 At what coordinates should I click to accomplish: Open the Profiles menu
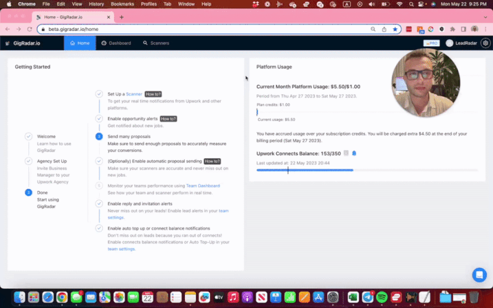[x=149, y=4]
